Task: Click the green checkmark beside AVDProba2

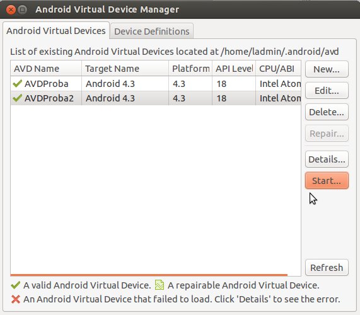Action: pyautogui.click(x=18, y=98)
